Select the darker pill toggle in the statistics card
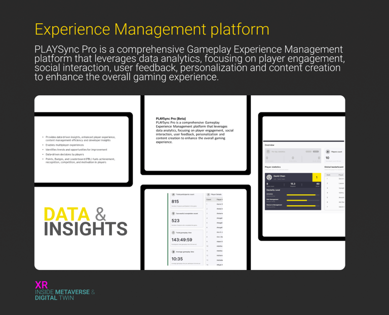The width and height of the screenshot is (389, 315). 316,151
